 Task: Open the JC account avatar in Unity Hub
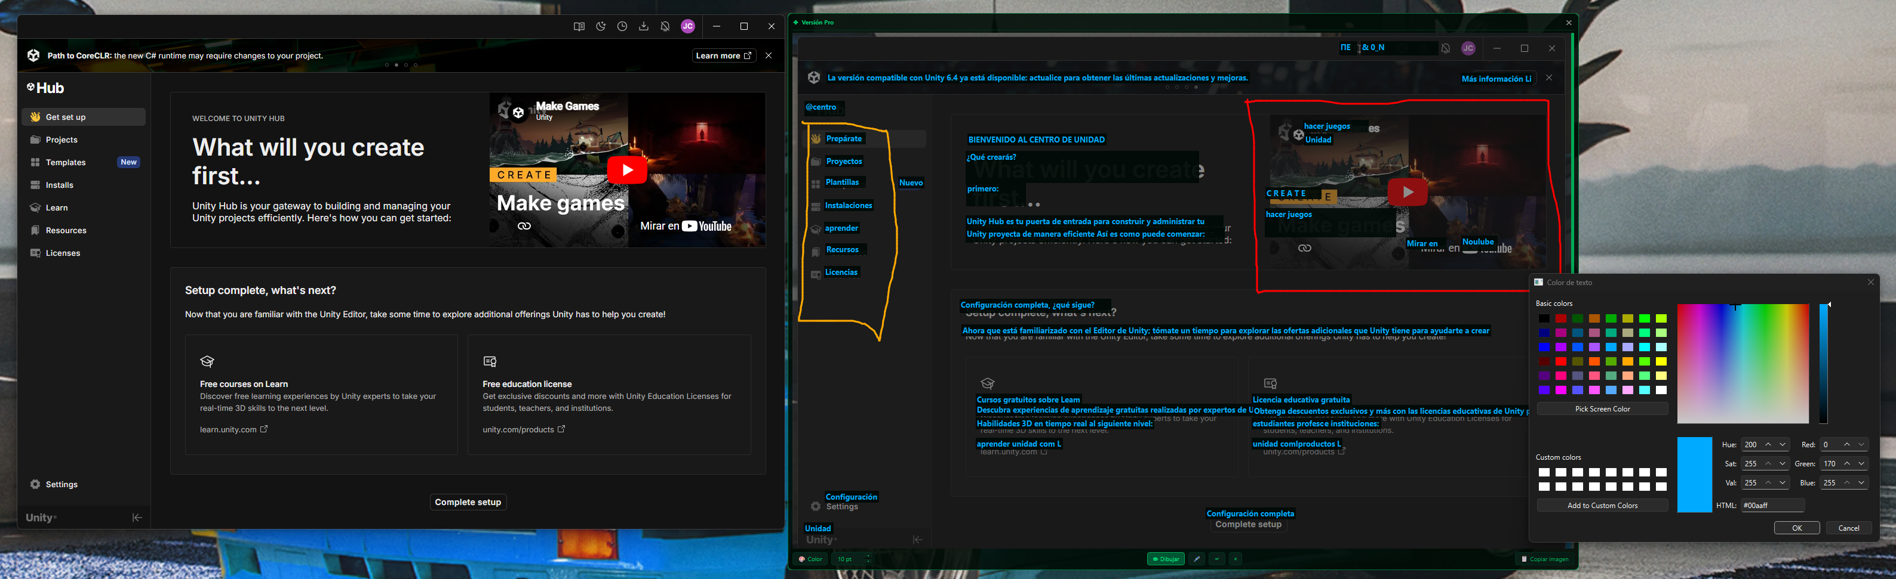(x=688, y=26)
